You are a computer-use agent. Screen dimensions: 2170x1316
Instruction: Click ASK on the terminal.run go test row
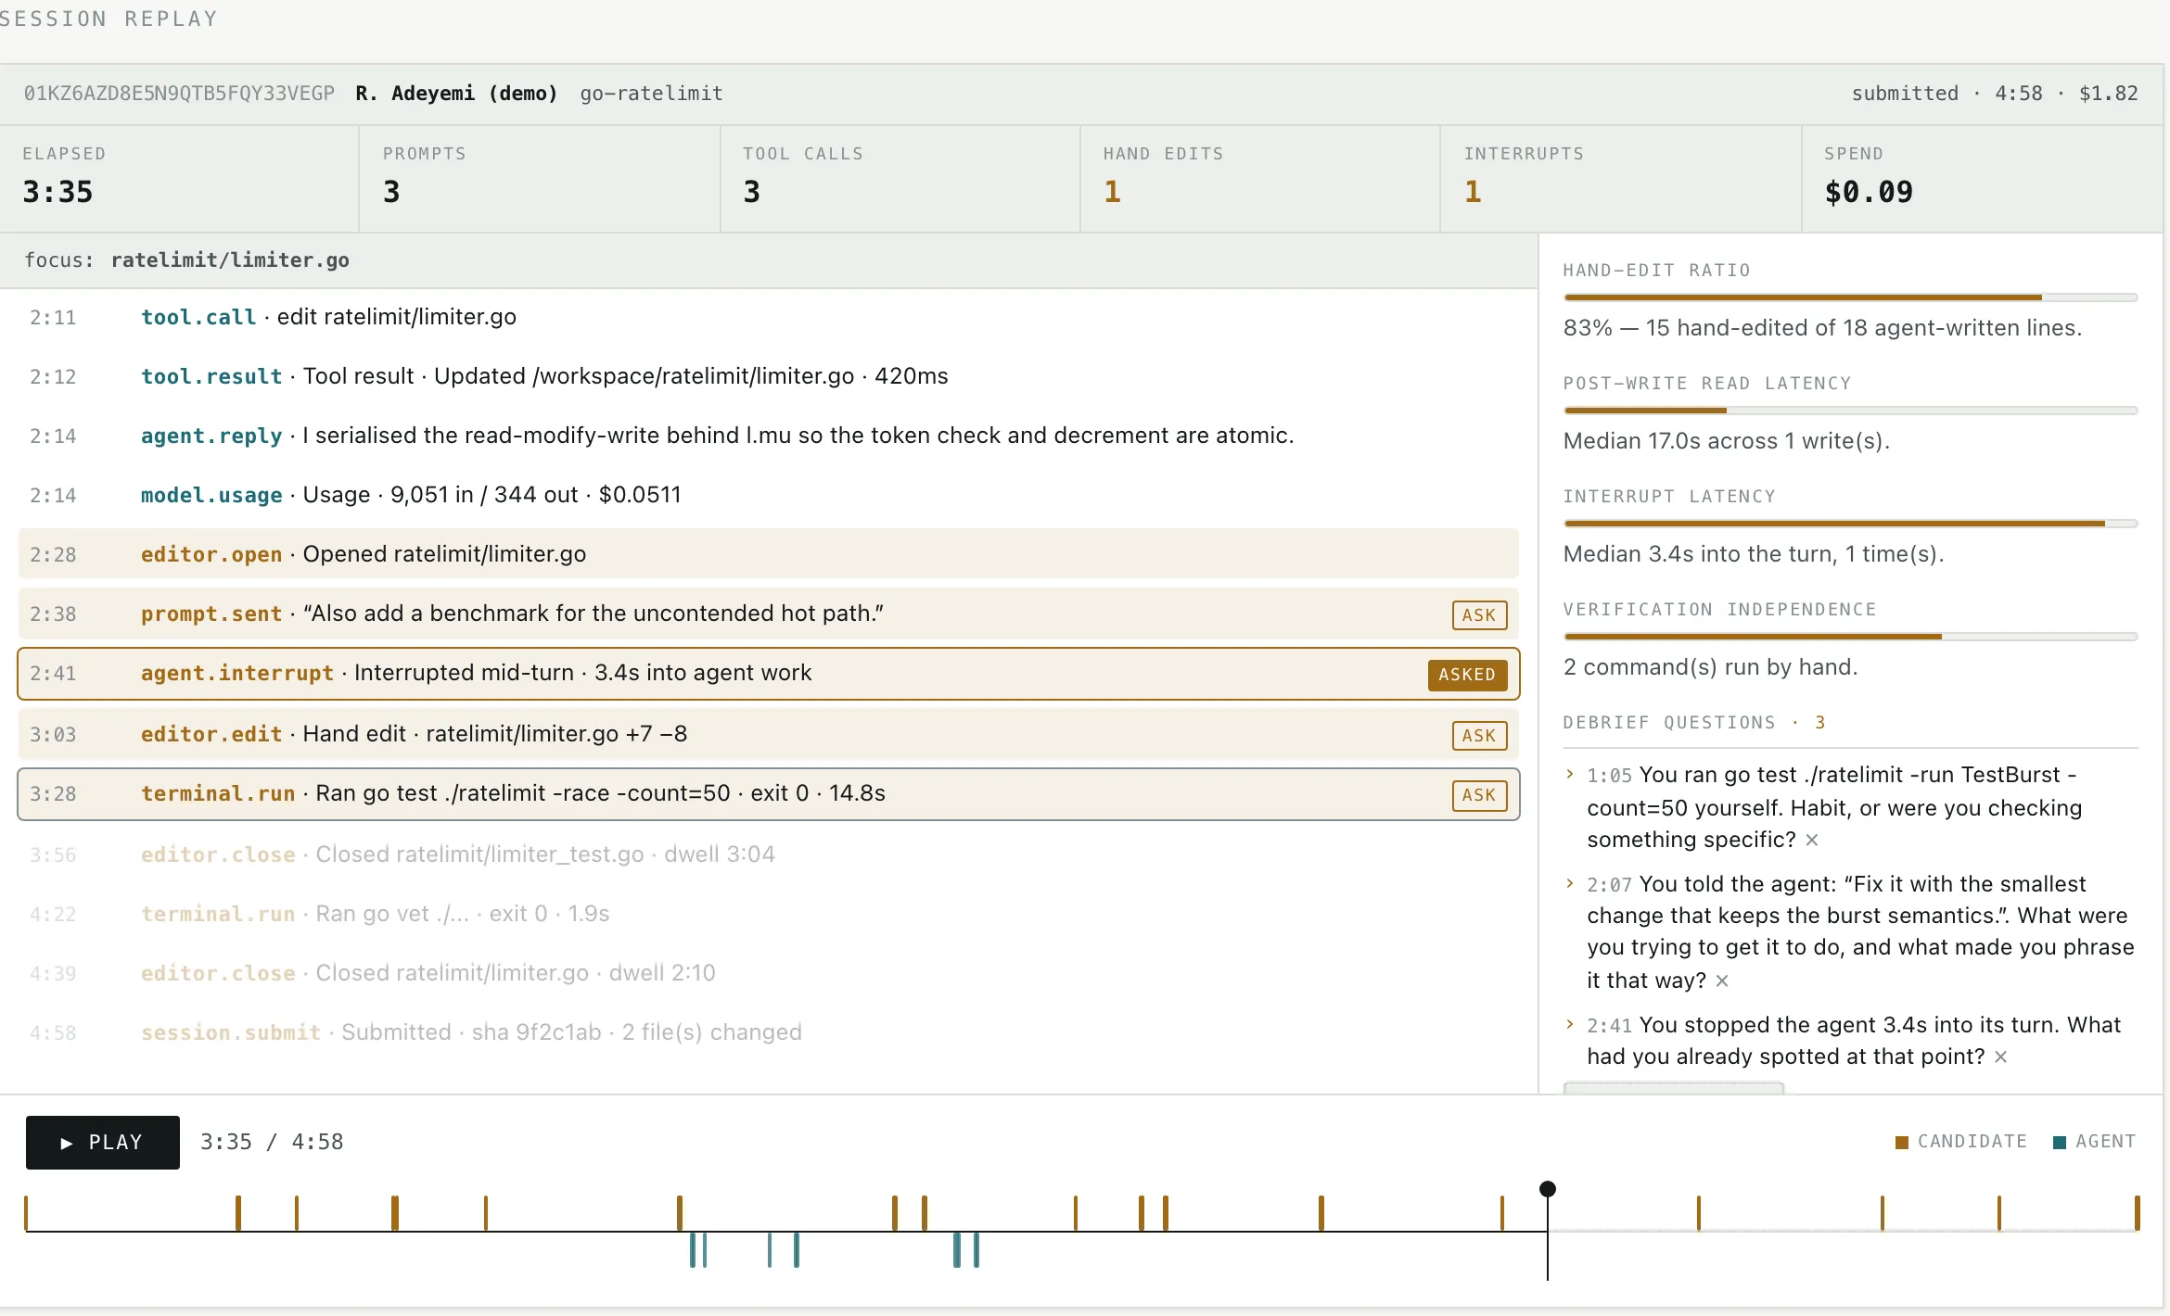pos(1479,794)
